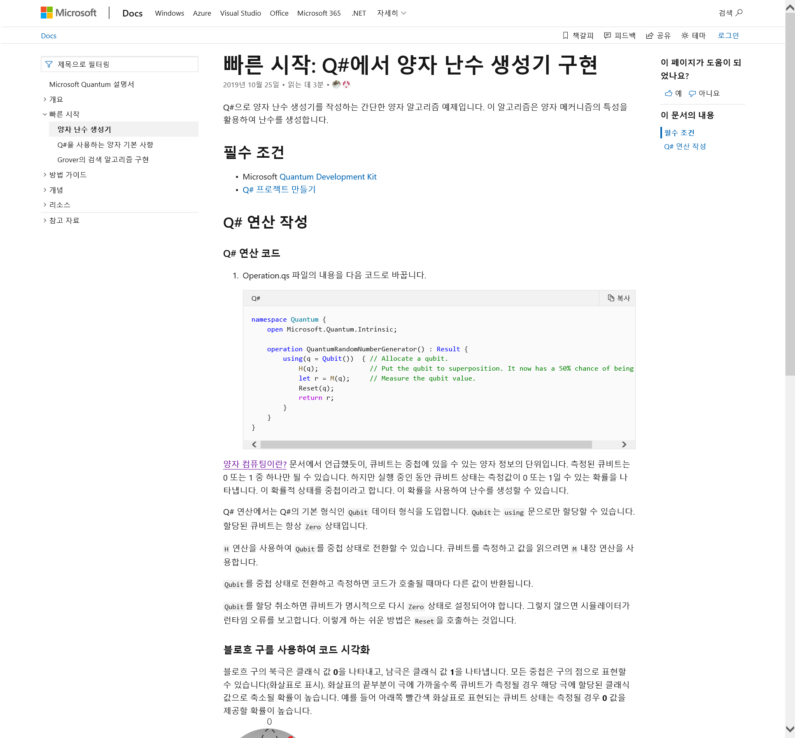Toggle theme via the 테마 sun icon
Viewport: 795px width, 738px height.
point(685,35)
